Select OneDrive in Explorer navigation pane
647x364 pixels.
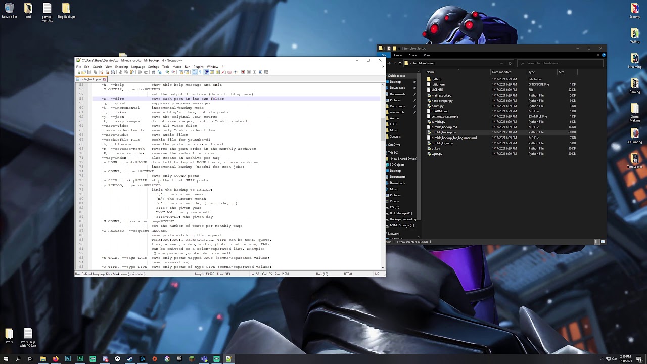[x=394, y=145]
